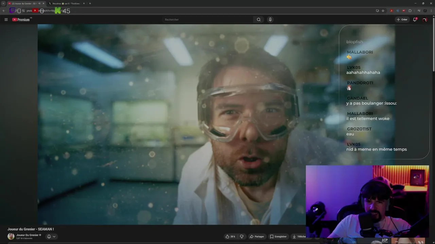Screen dimensions: 435x244
Task: Like the video with thumbs-up 39 k
Action: point(230,237)
